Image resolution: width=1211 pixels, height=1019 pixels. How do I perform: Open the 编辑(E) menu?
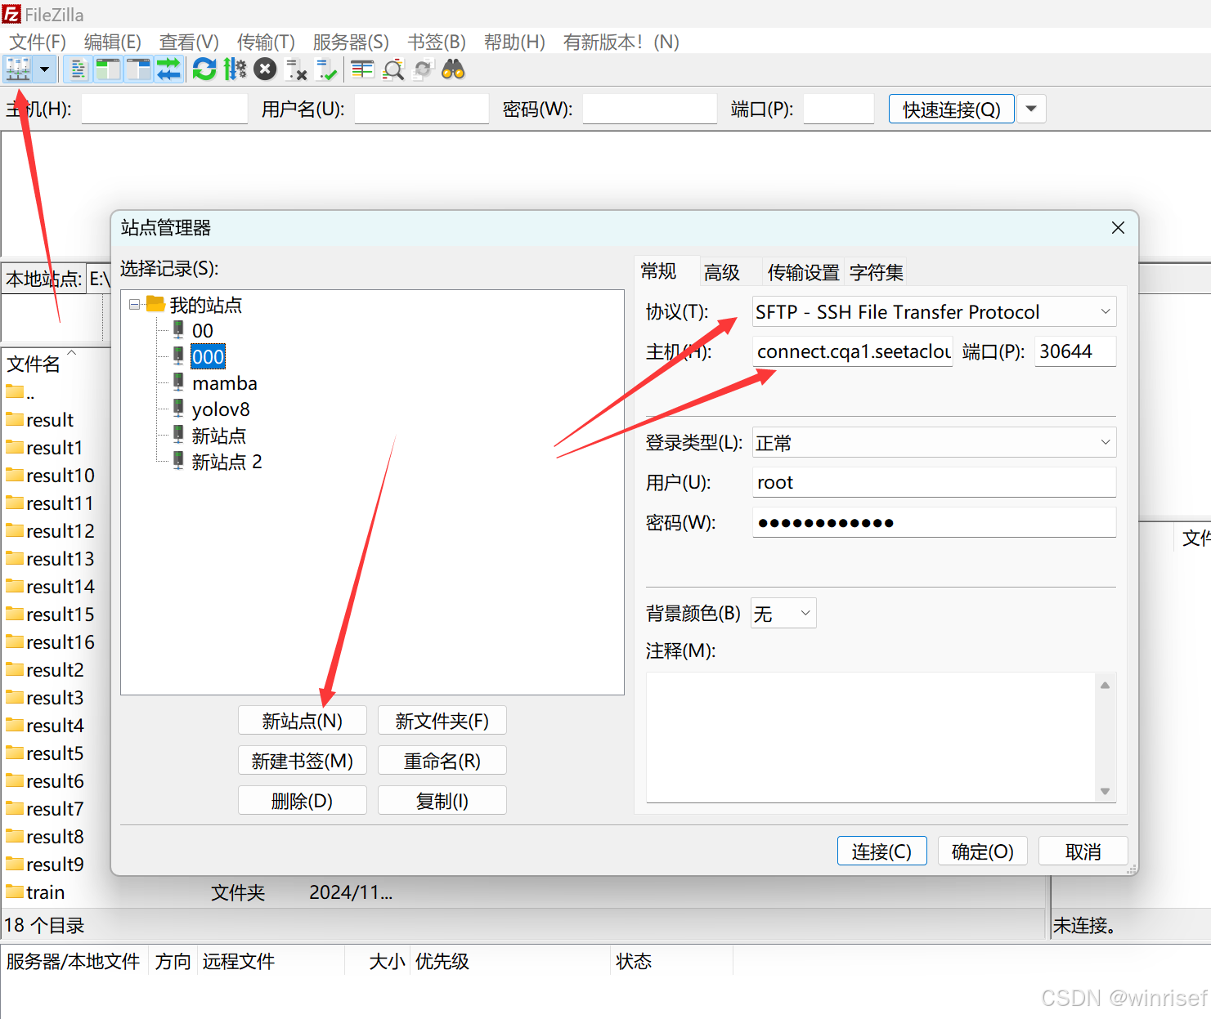113,42
